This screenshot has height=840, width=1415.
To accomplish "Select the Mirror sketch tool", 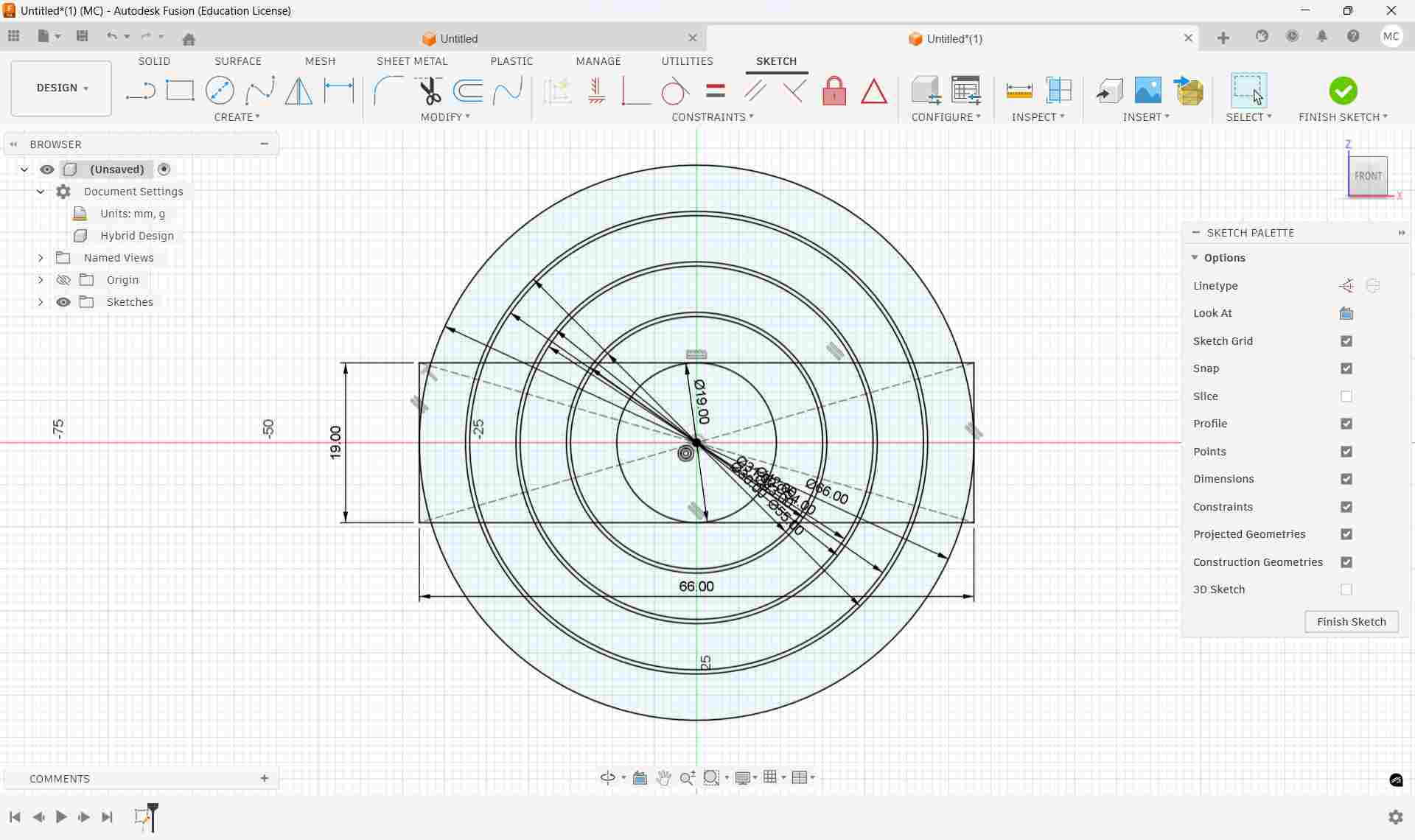I will point(298,91).
